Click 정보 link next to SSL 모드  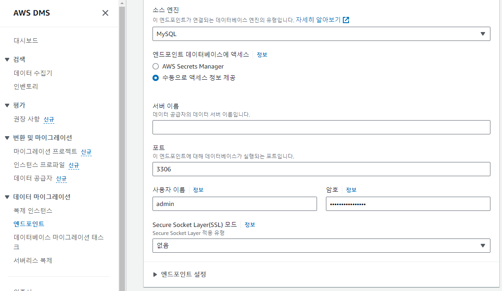[250, 225]
